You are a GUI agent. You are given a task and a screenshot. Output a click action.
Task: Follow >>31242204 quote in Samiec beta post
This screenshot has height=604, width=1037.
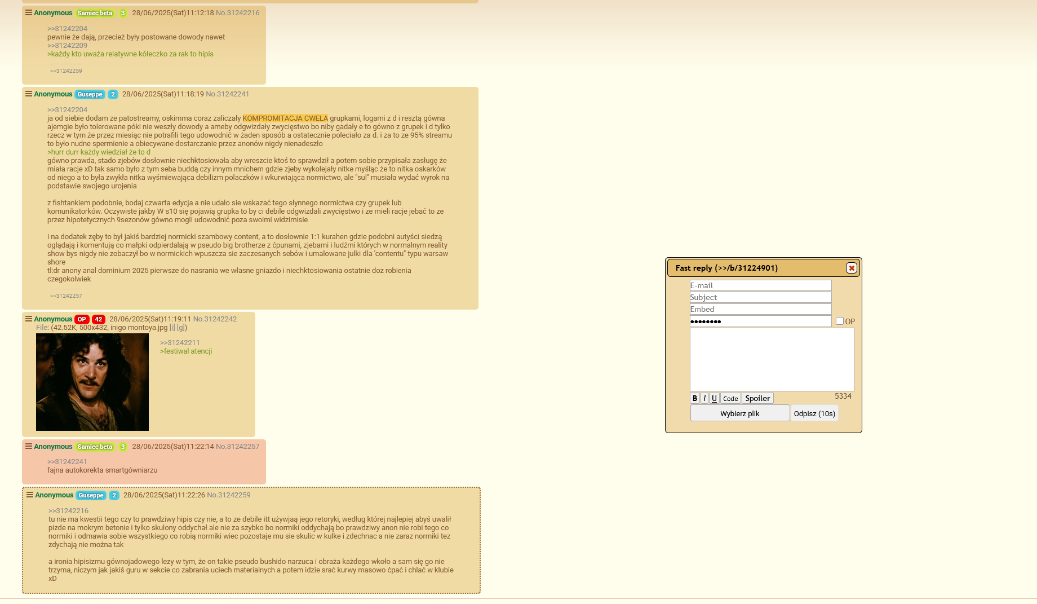pos(67,29)
